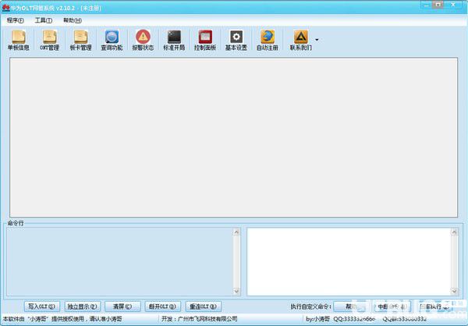Open the 帮助(H) menu

(73, 20)
